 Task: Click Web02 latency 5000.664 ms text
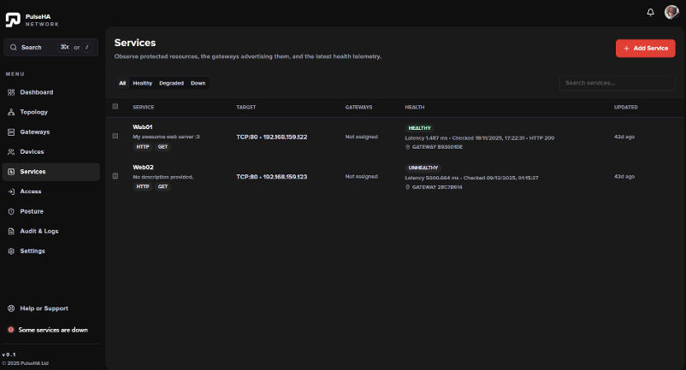pos(430,179)
